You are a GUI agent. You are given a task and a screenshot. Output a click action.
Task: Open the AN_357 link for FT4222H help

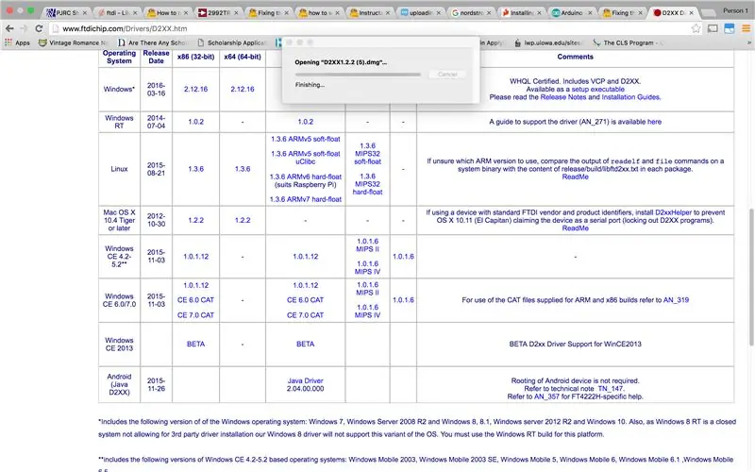coord(546,396)
